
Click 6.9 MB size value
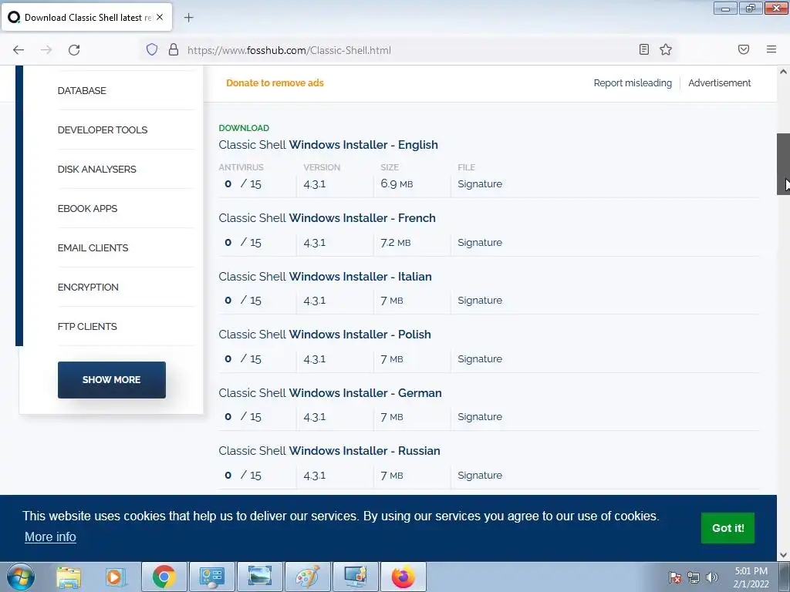[397, 183]
